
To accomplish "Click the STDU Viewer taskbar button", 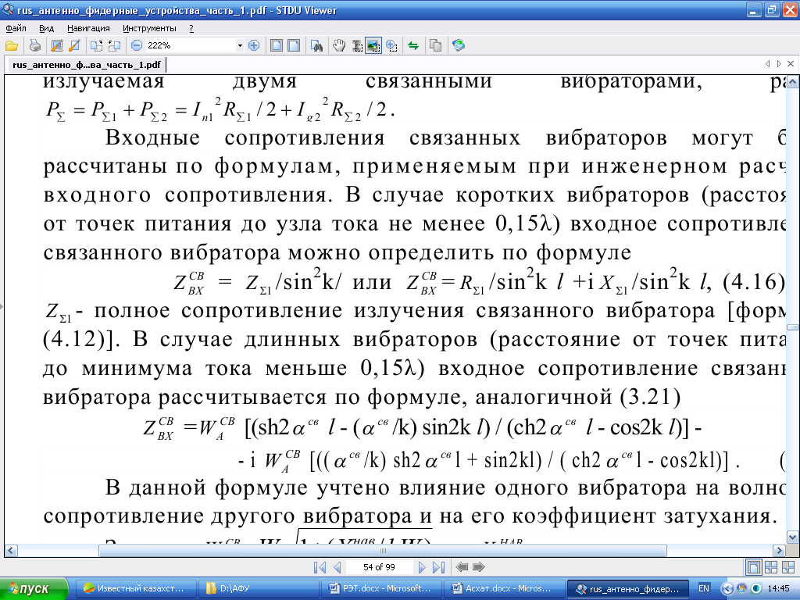I will coord(628,588).
